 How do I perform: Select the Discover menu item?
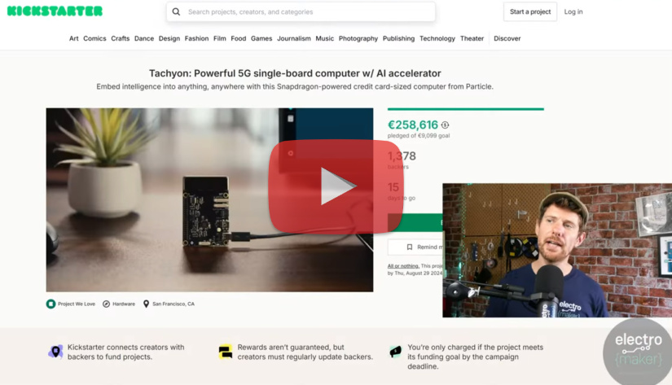point(507,38)
